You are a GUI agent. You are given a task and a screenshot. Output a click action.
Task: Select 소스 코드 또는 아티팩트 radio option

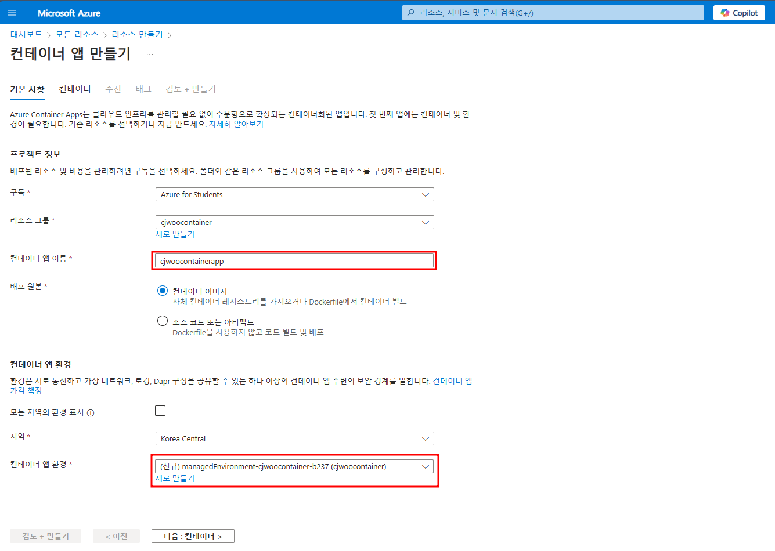pos(163,321)
